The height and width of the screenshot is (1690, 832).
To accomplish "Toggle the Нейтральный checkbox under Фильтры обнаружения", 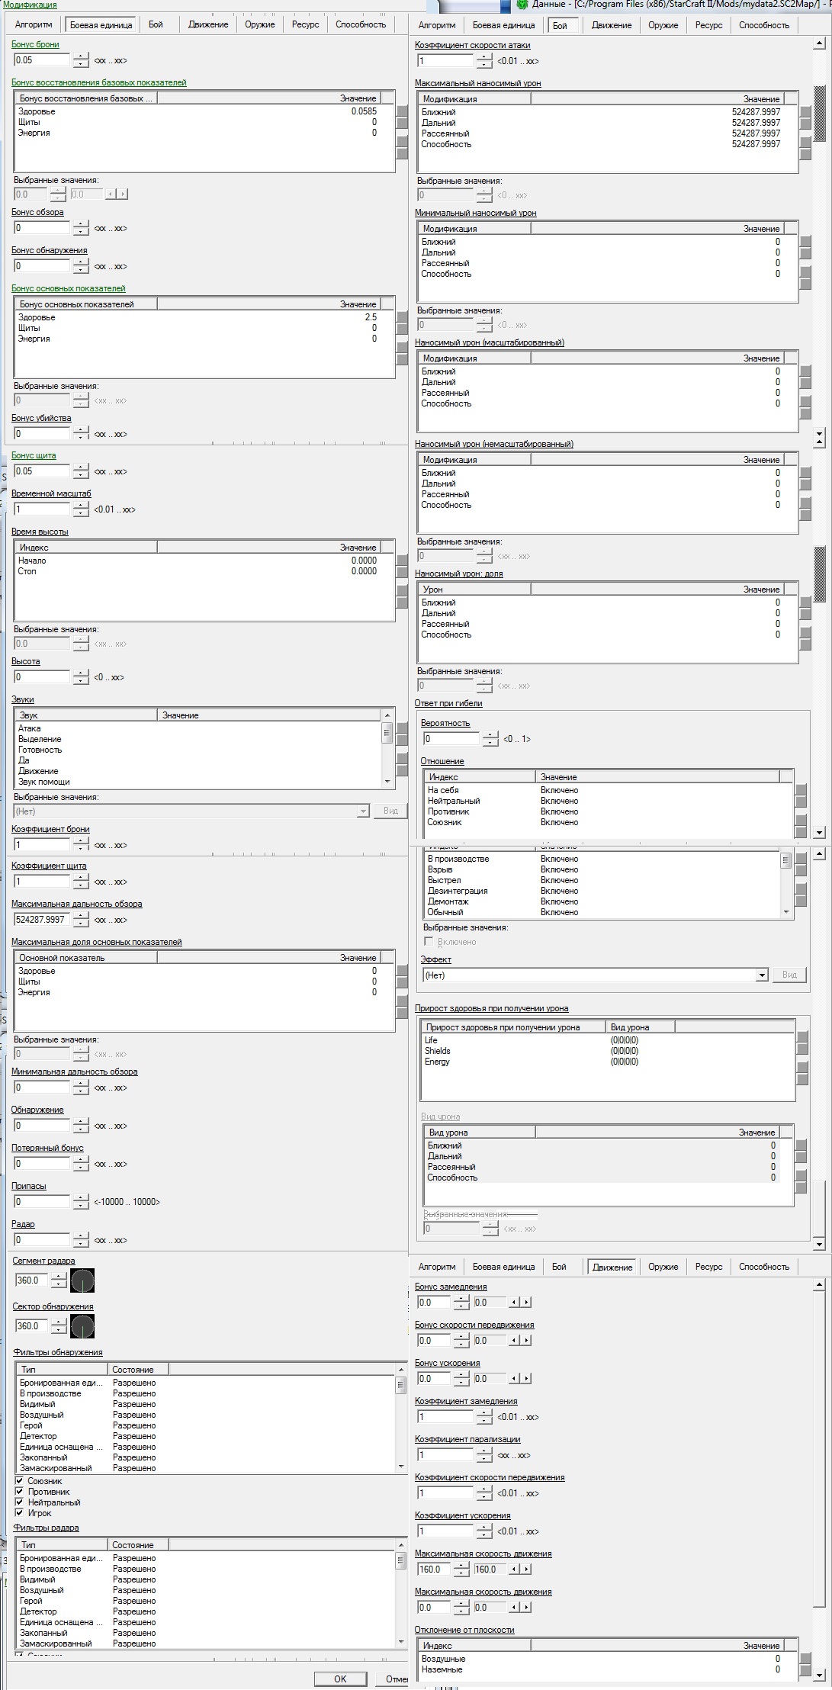I will pyautogui.click(x=20, y=1502).
